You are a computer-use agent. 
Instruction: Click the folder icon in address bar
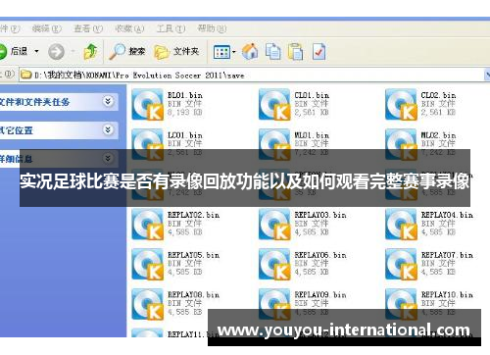pos(26,76)
